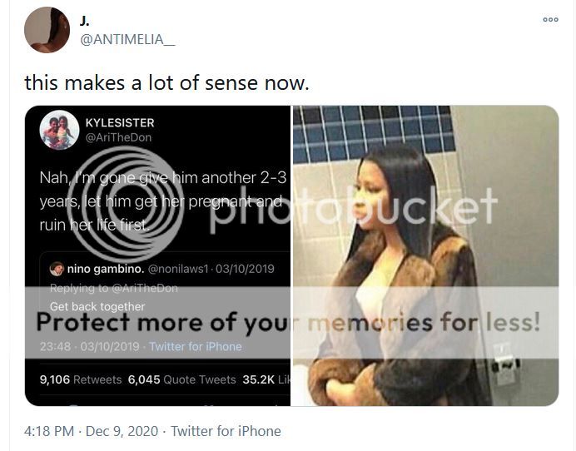Click the @nonilaws1 handle
Screen dimensions: 576x451
tap(178, 269)
